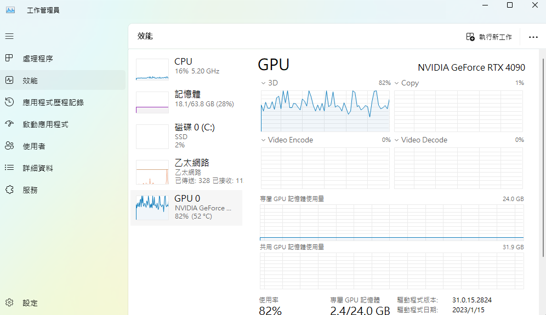This screenshot has height=315, width=546.
Task: Close the Task Manager window
Action: (535, 5)
